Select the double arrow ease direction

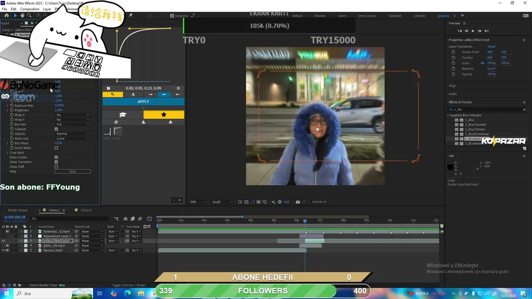coord(164,94)
